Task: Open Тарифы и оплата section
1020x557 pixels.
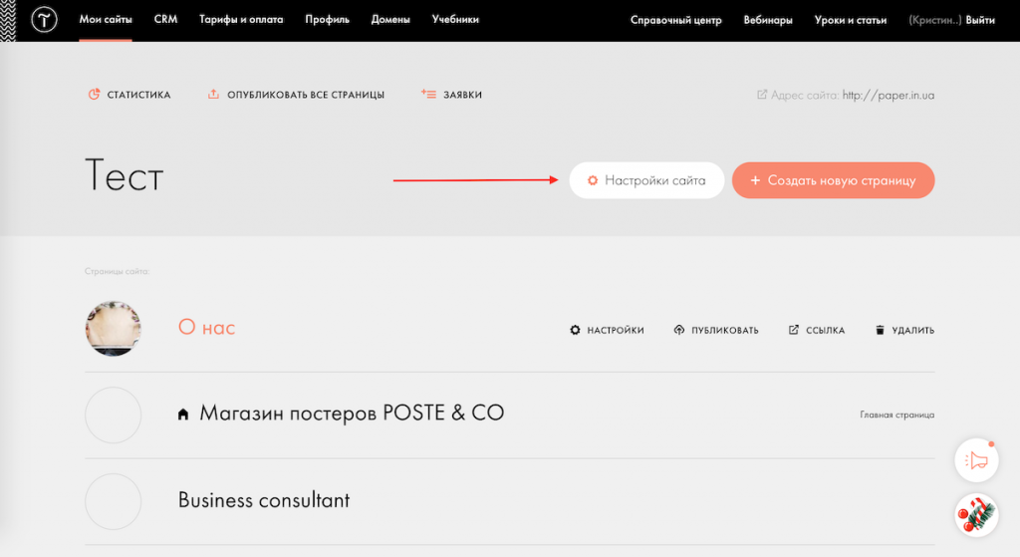Action: click(241, 20)
